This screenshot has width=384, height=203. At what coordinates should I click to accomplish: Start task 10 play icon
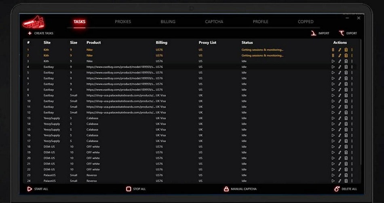coord(333,101)
